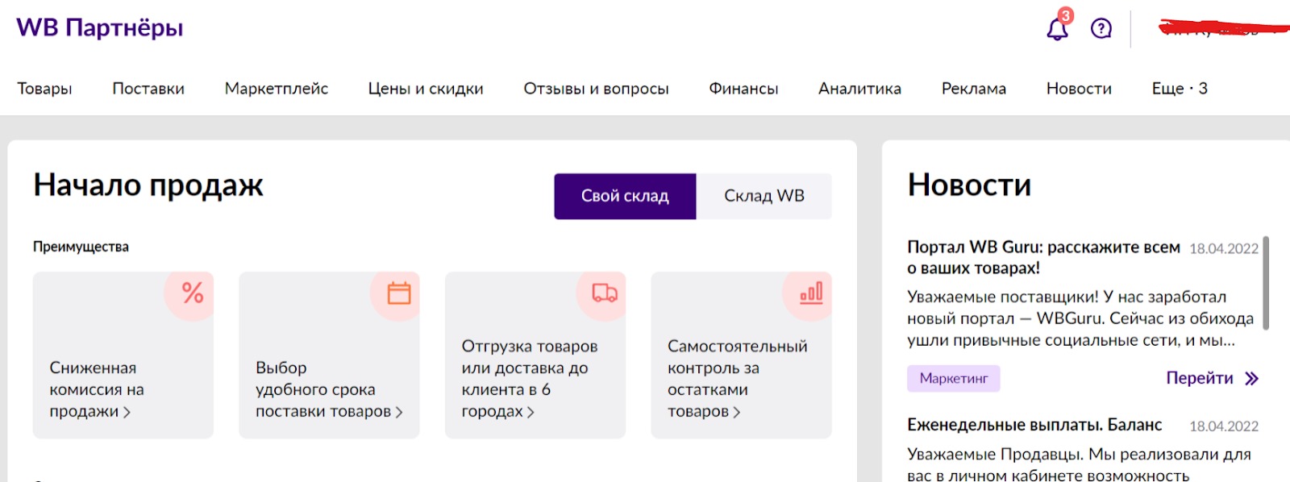Click the bar chart icon on stock control card
This screenshot has width=1290, height=482.
pyautogui.click(x=811, y=293)
